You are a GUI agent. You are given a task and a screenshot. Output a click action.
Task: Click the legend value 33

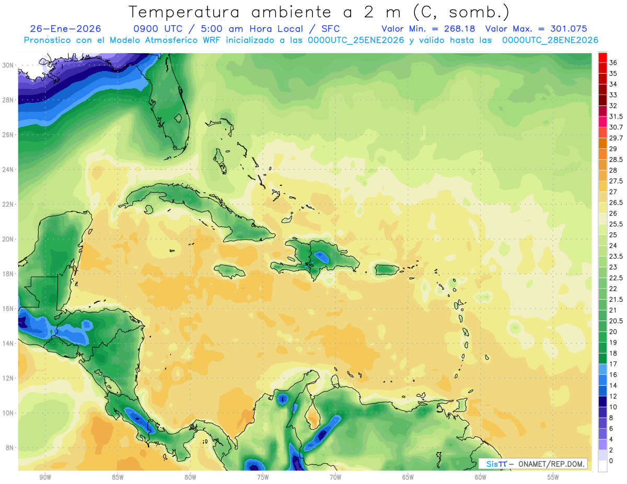(613, 95)
